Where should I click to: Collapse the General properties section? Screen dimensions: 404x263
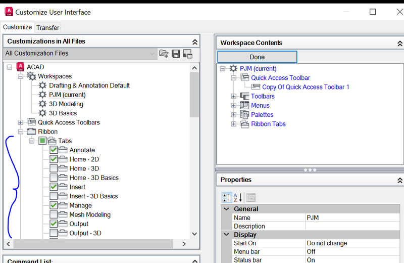(x=226, y=209)
